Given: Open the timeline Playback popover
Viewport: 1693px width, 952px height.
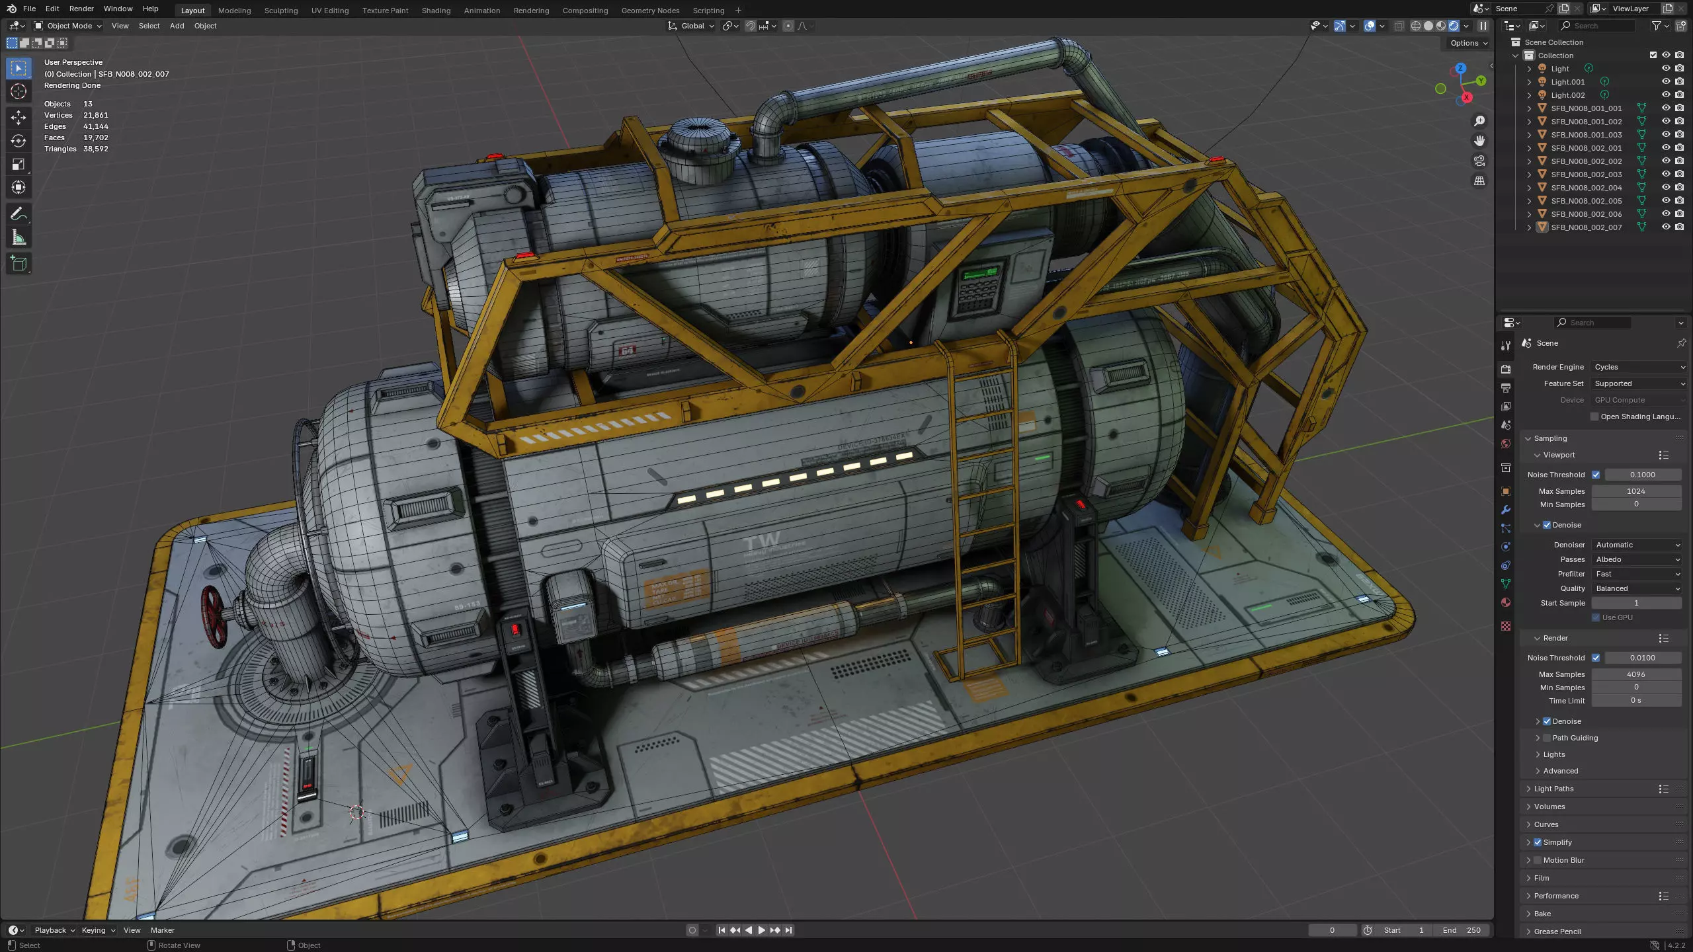Looking at the screenshot, I should point(54,930).
